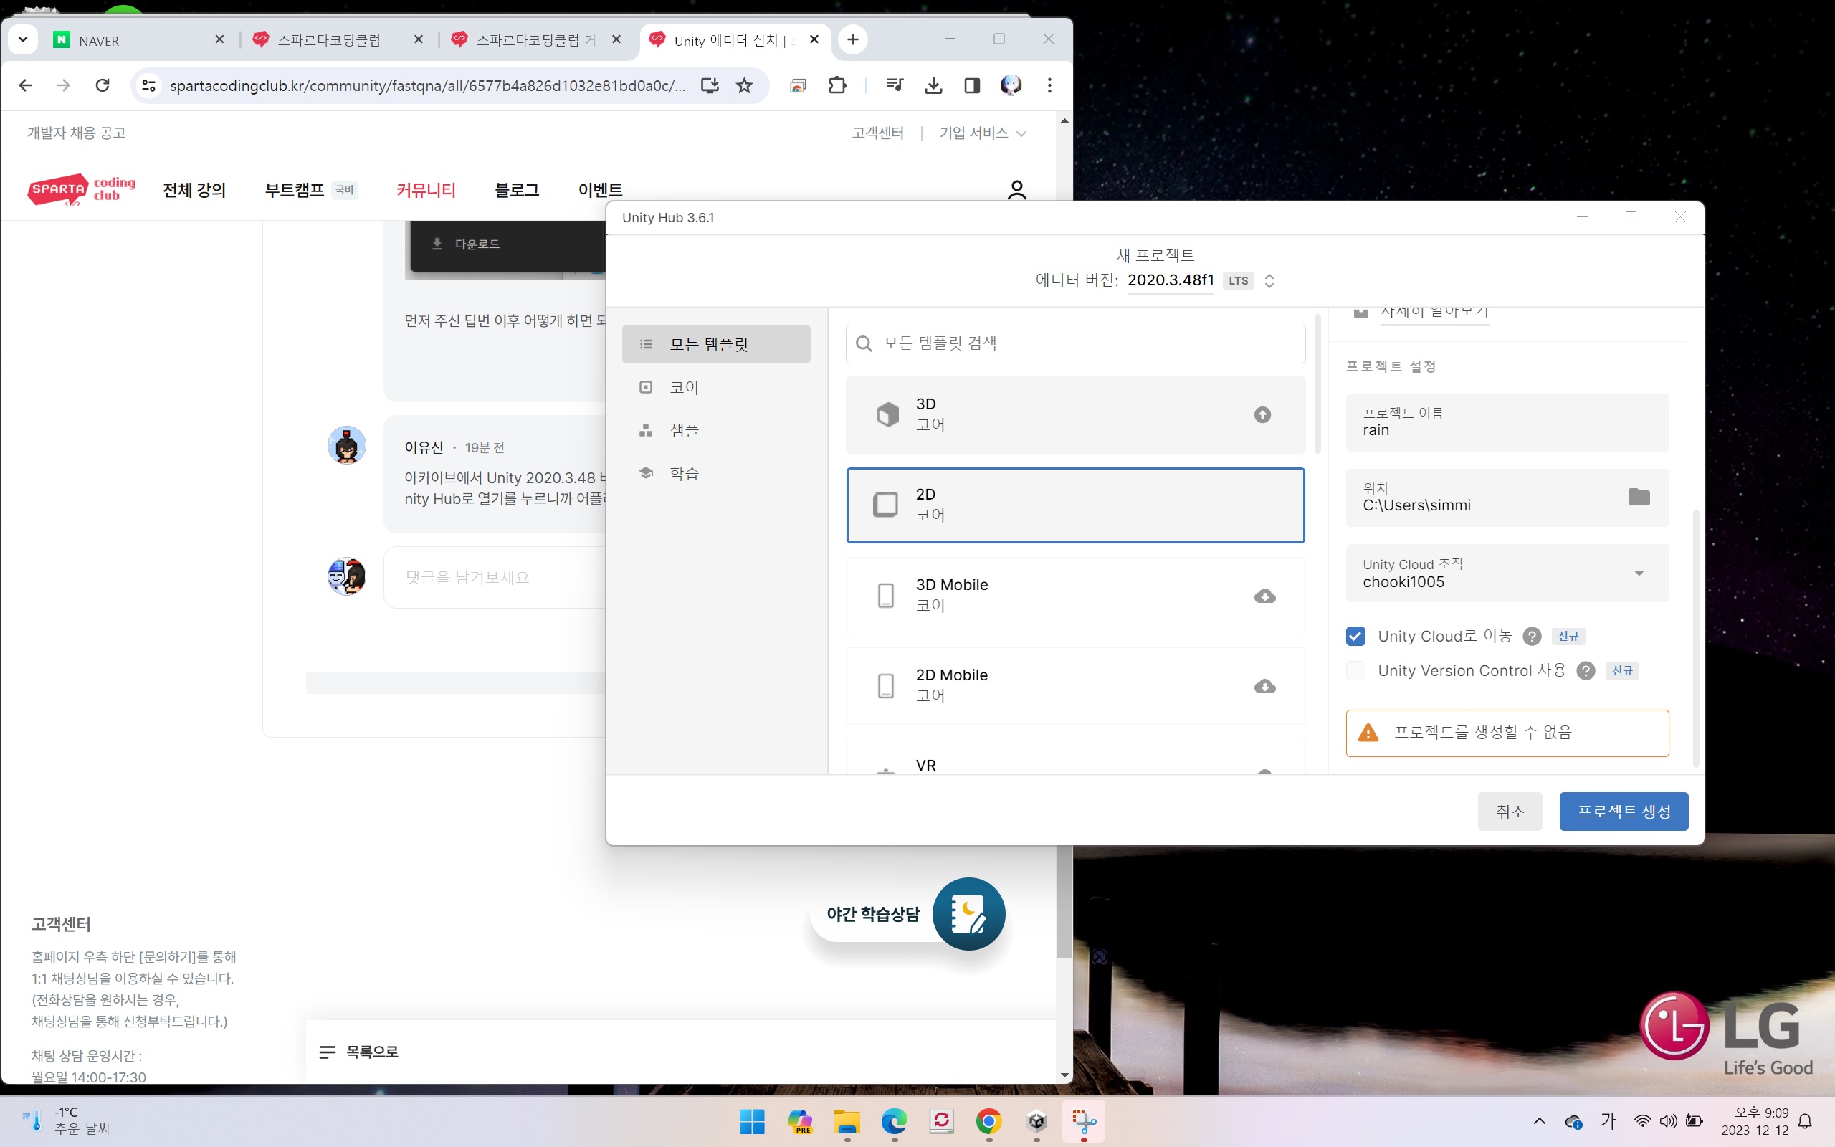Open Chrome downloads icon
This screenshot has height=1147, width=1835.
[933, 85]
